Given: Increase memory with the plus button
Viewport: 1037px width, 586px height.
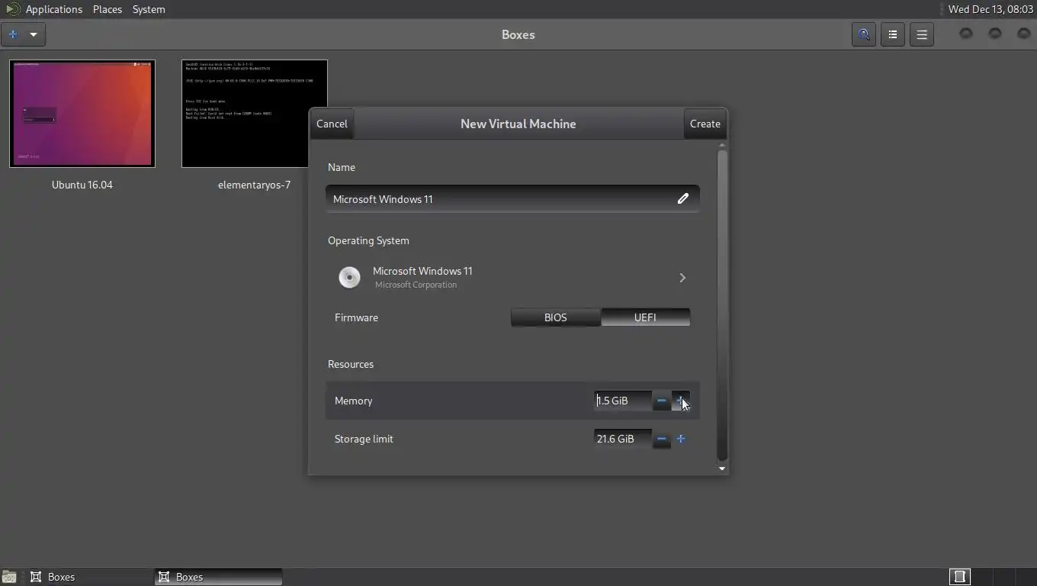Looking at the screenshot, I should (681, 401).
